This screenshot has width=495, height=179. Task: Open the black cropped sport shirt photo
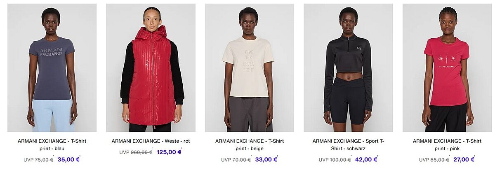click(348, 68)
